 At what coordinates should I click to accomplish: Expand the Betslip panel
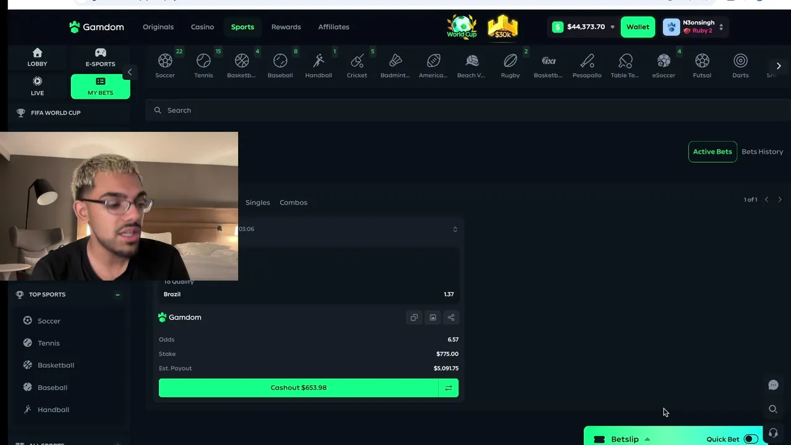(x=624, y=439)
